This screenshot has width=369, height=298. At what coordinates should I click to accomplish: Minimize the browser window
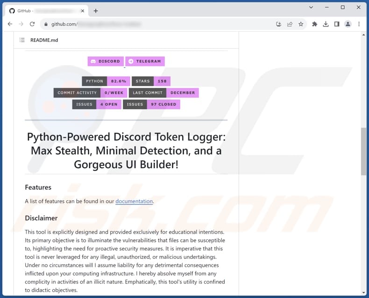point(327,7)
